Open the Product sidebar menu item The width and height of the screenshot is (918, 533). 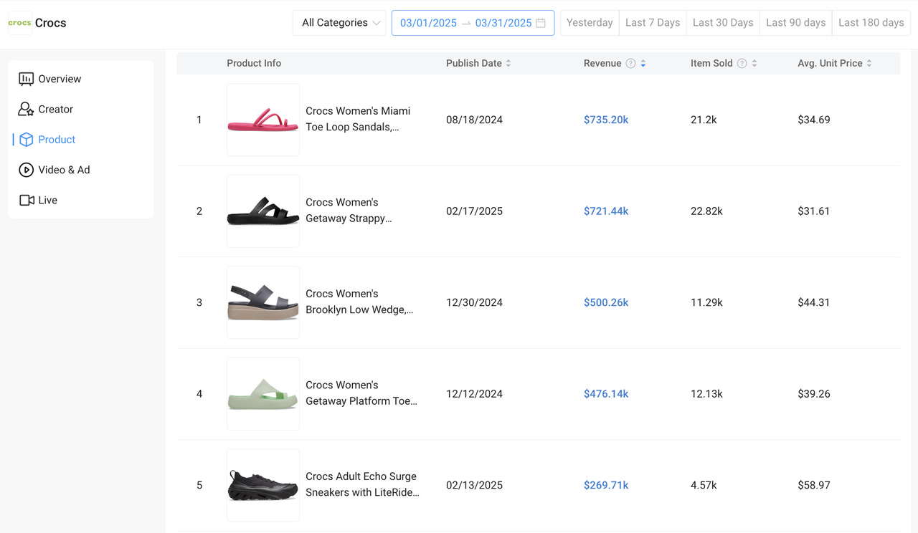[x=81, y=140]
